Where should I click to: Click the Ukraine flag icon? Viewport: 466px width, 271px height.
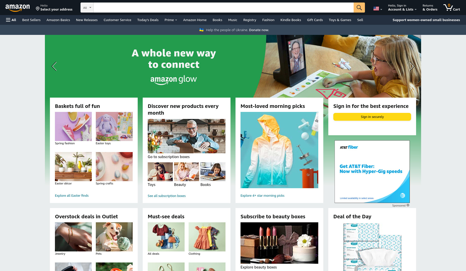point(201,30)
